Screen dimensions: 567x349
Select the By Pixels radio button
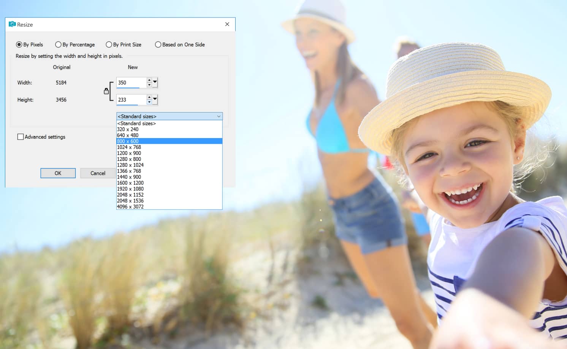pyautogui.click(x=30, y=44)
